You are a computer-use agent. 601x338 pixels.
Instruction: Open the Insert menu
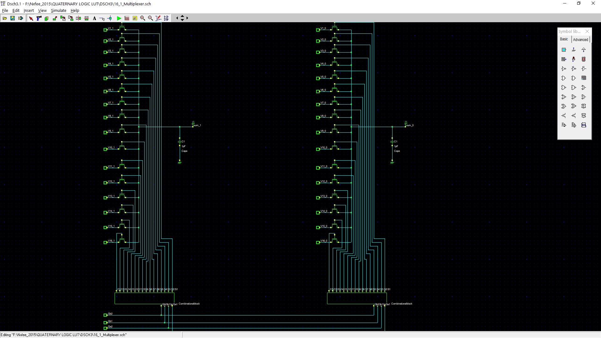pos(29,10)
